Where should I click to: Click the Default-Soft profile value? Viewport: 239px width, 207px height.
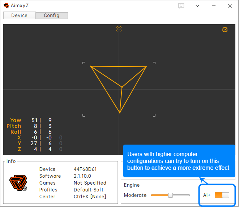[88, 190]
